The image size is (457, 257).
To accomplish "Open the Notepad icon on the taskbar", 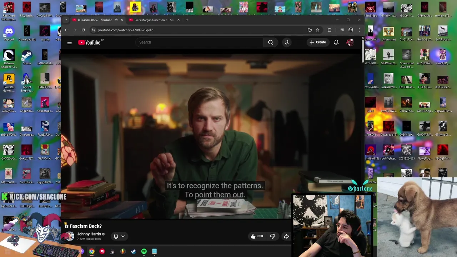I will point(154,252).
